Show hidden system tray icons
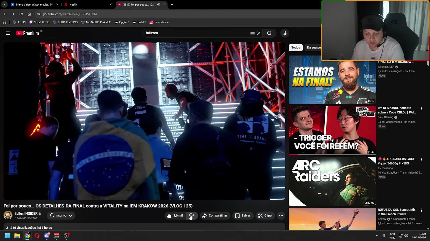 tap(376, 236)
